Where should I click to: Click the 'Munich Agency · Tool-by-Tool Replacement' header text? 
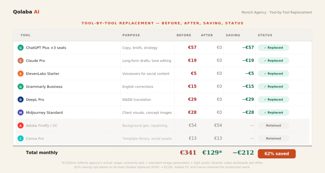[x=277, y=12]
